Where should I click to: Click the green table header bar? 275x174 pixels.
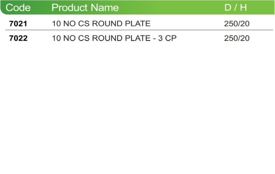click(x=137, y=7)
